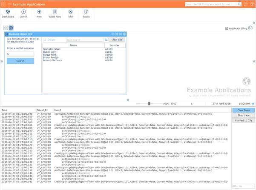Collapse the toolbar using the top-right chevron
The image size is (256, 190).
coord(254,23)
